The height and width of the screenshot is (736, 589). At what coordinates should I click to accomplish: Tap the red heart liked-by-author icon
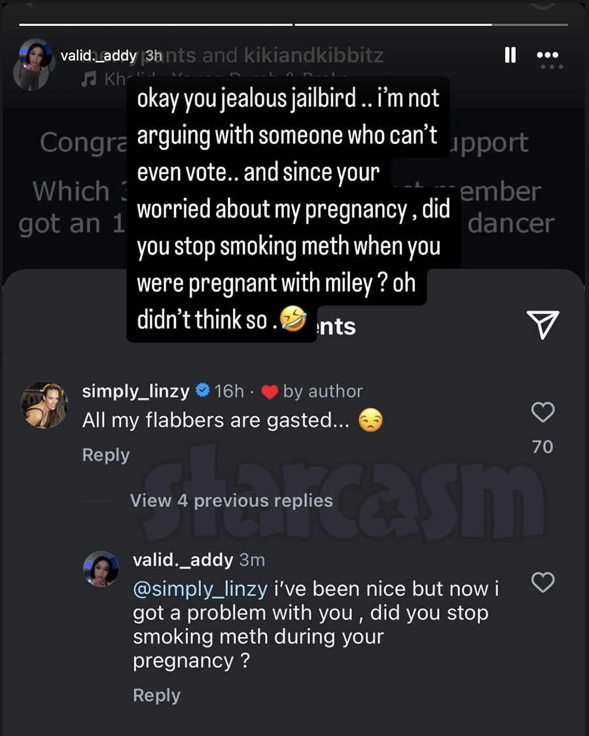tap(270, 392)
